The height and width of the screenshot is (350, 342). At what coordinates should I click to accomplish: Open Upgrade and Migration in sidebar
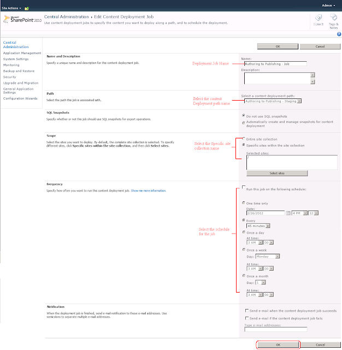tap(21, 83)
